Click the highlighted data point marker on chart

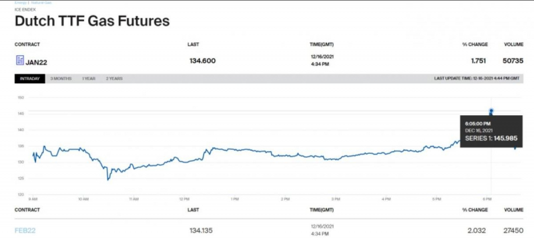tap(491, 111)
